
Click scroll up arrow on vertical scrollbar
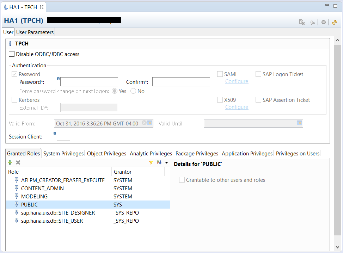pos(337,40)
